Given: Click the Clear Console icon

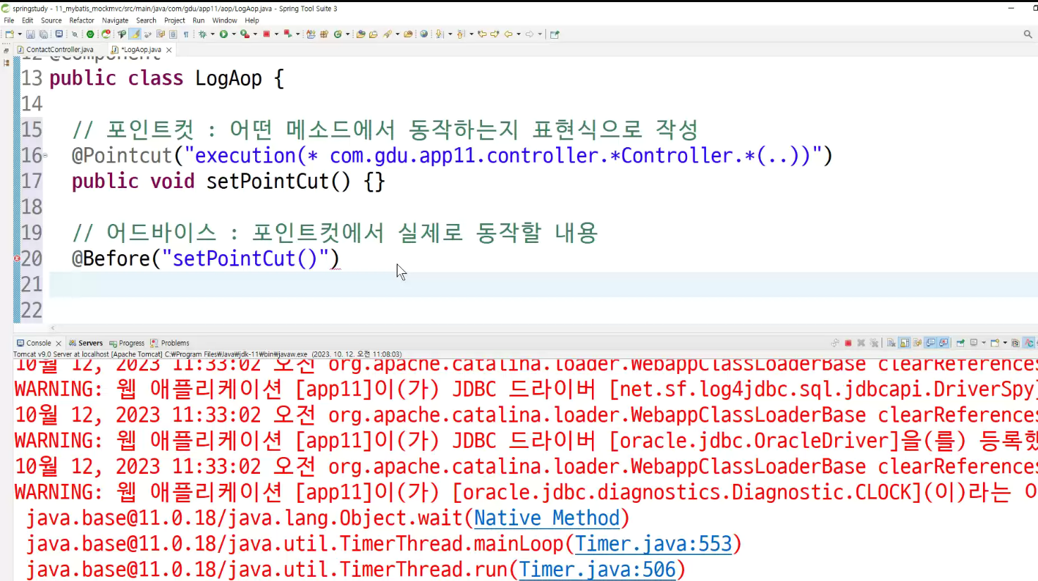Looking at the screenshot, I should (891, 343).
